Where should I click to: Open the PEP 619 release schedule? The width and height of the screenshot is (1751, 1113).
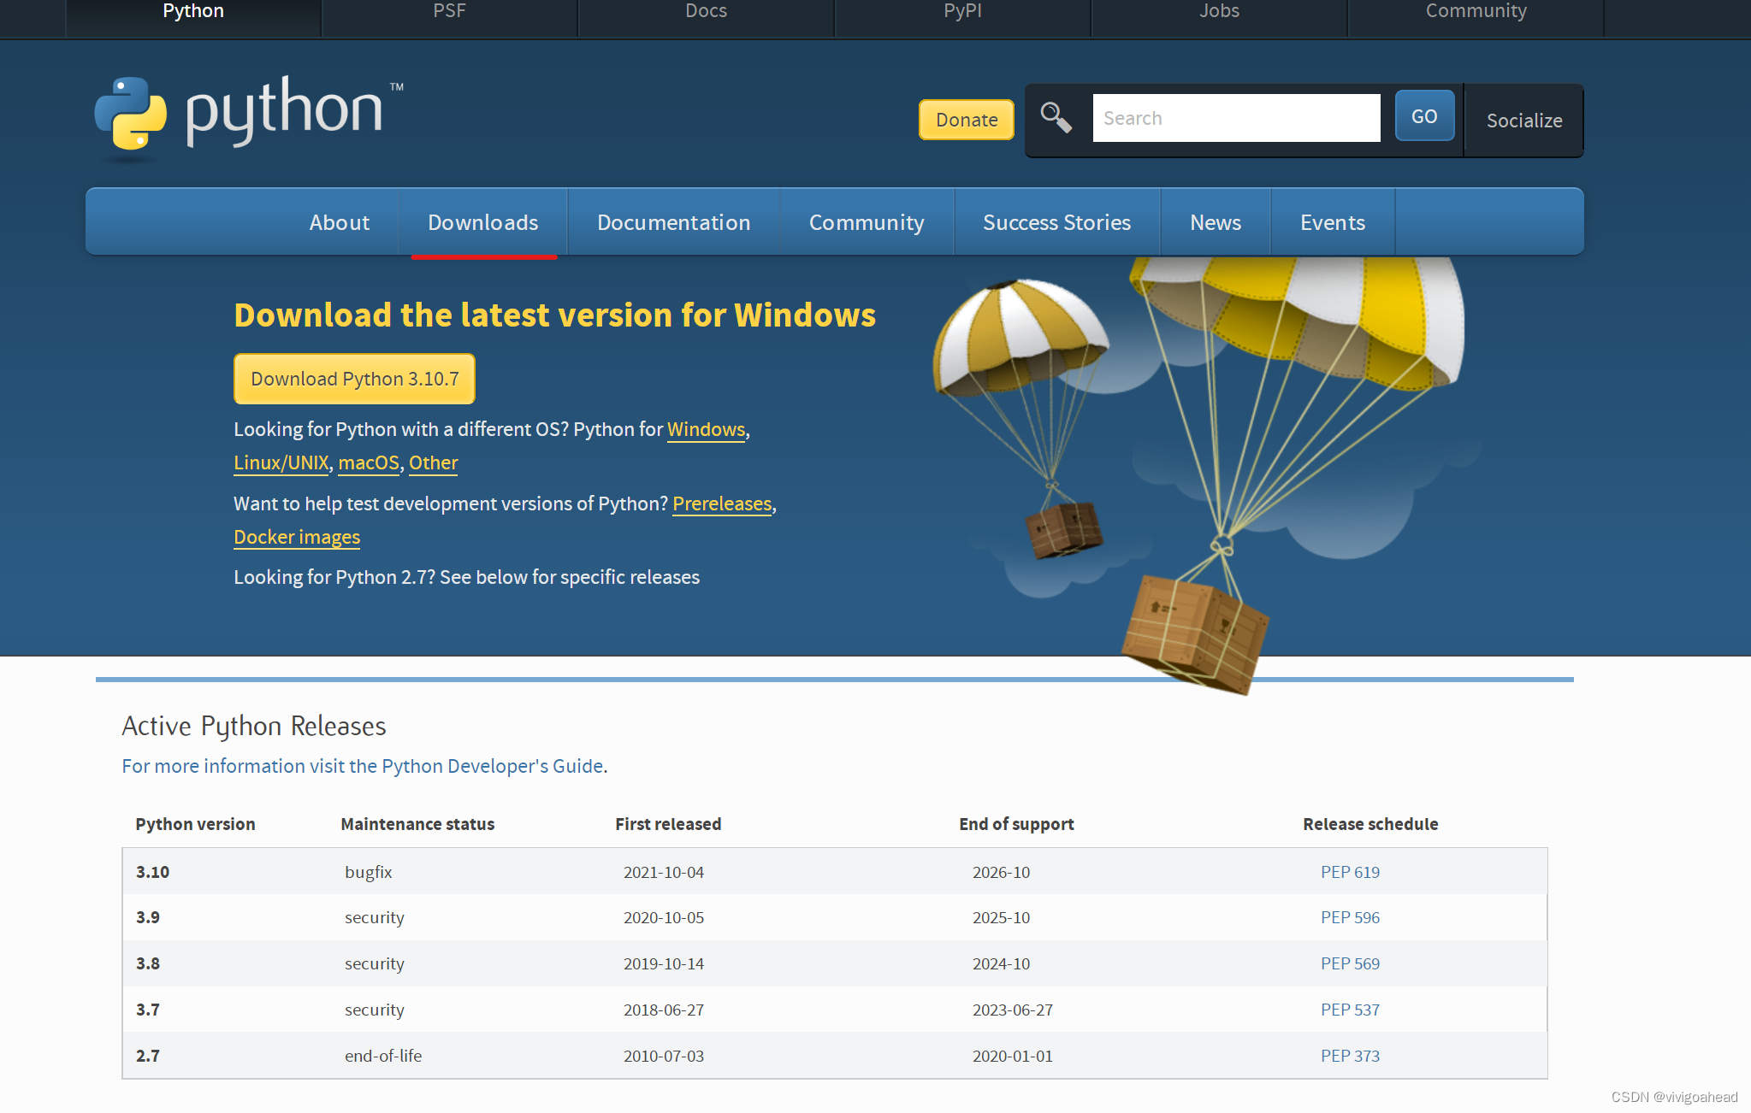coord(1349,872)
